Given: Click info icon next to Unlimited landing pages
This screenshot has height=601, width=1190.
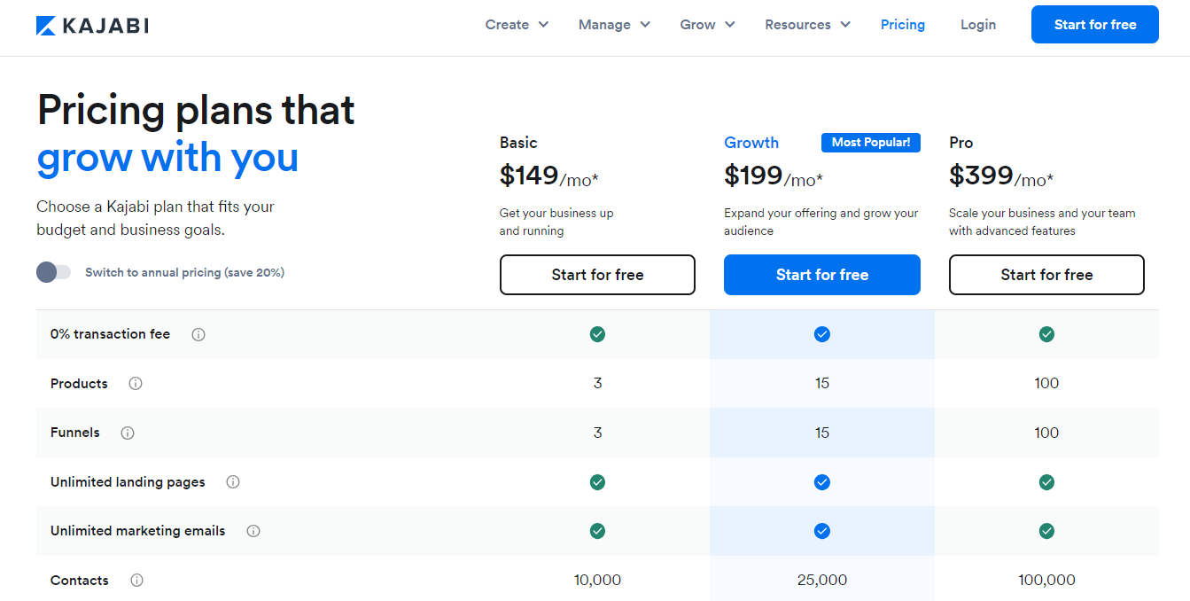Looking at the screenshot, I should pyautogui.click(x=233, y=482).
